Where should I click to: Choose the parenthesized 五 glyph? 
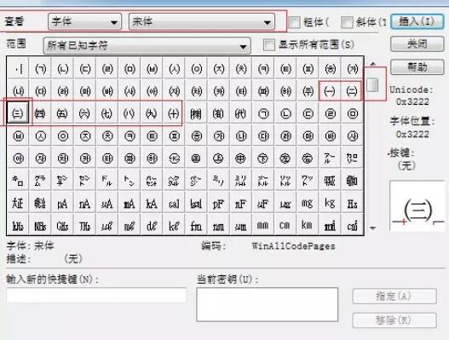pos(62,113)
